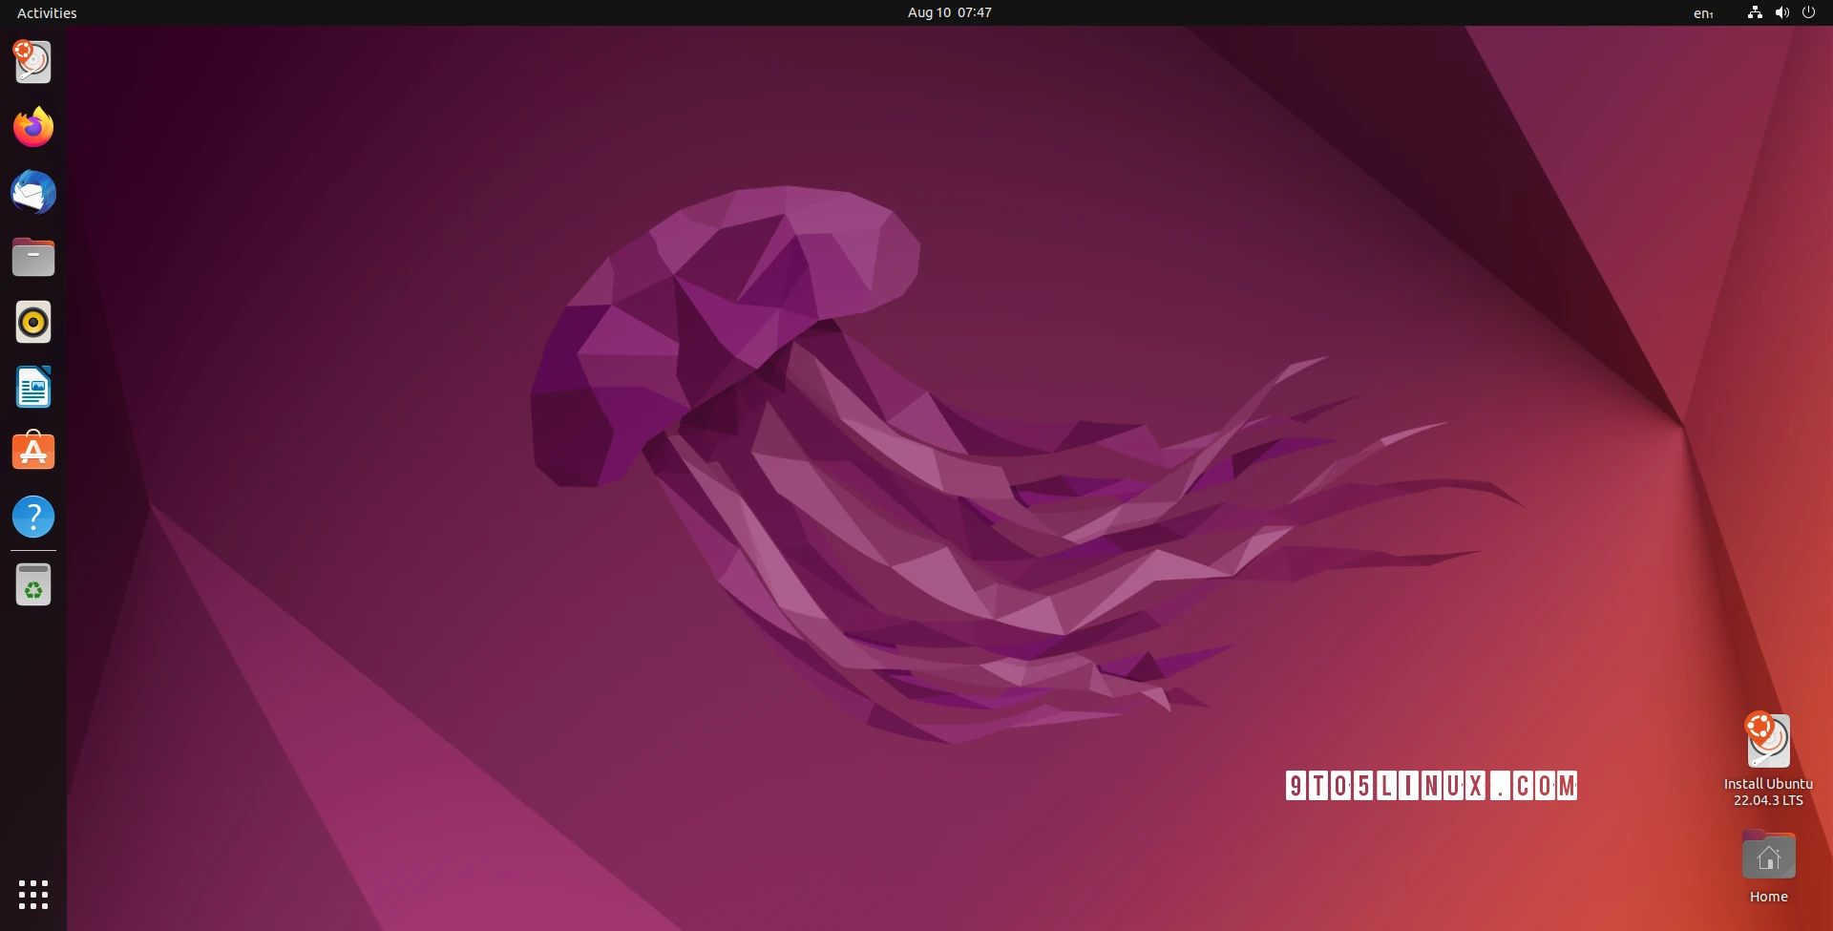Start the Rhythmbox music player
Image resolution: width=1833 pixels, height=931 pixels.
pyautogui.click(x=33, y=322)
